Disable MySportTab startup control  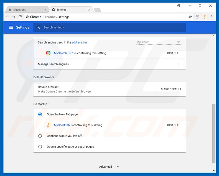[173, 125]
